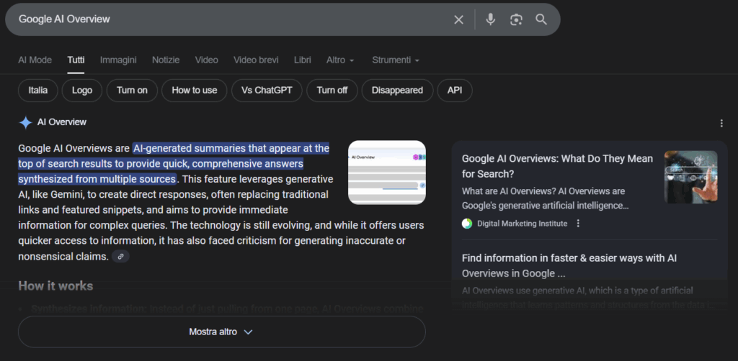738x361 pixels.
Task: Open the three-dot menu beside Digital Marketing Institute
Action: pos(579,224)
